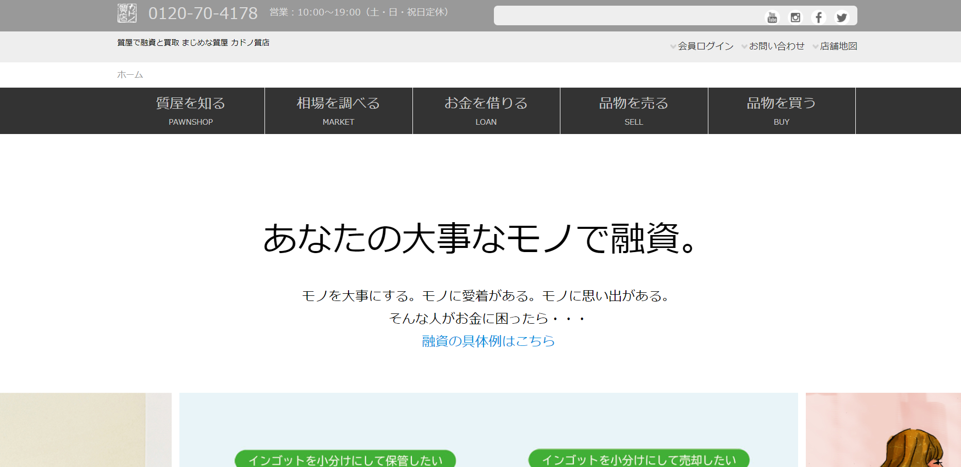Click インゴットを小分けにして売却したい button
This screenshot has width=961, height=467.
[639, 459]
